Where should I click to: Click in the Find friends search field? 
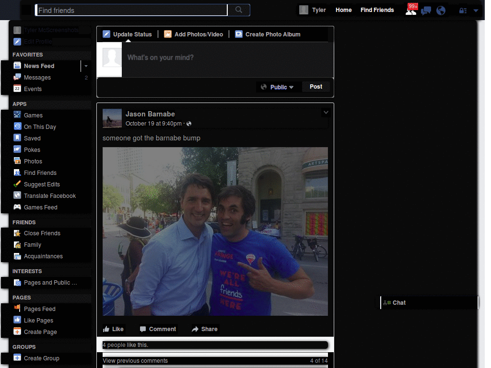tap(131, 10)
